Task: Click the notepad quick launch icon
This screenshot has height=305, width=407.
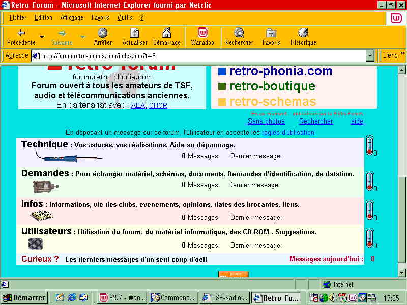Action: [x=60, y=297]
